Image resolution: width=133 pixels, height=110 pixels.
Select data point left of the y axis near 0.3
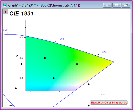coord(16,88)
